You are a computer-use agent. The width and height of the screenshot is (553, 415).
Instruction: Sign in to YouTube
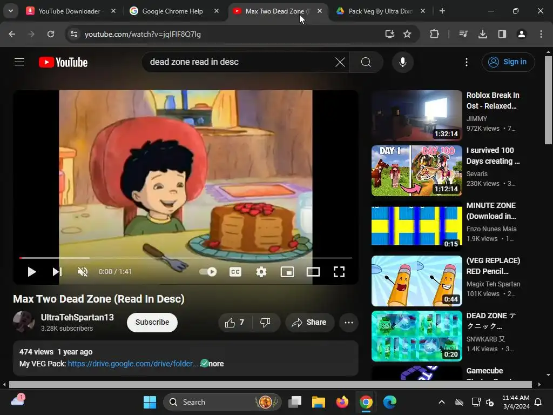508,62
